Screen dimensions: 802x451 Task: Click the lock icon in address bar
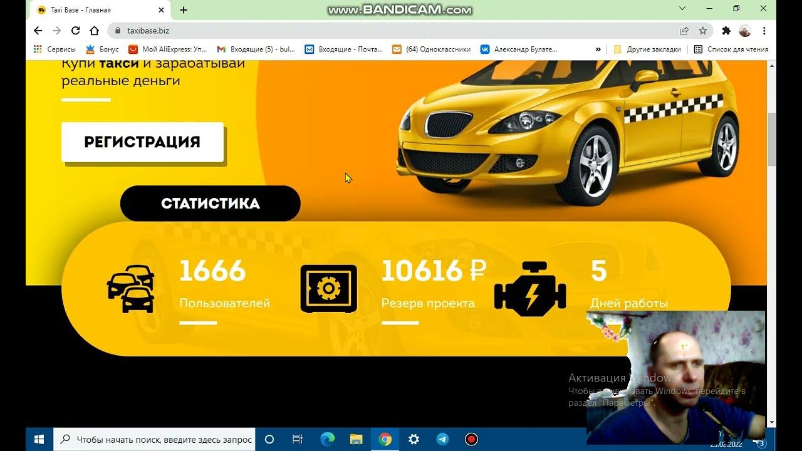pos(117,31)
